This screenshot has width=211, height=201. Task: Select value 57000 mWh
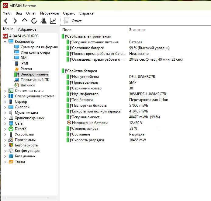(x=138, y=106)
